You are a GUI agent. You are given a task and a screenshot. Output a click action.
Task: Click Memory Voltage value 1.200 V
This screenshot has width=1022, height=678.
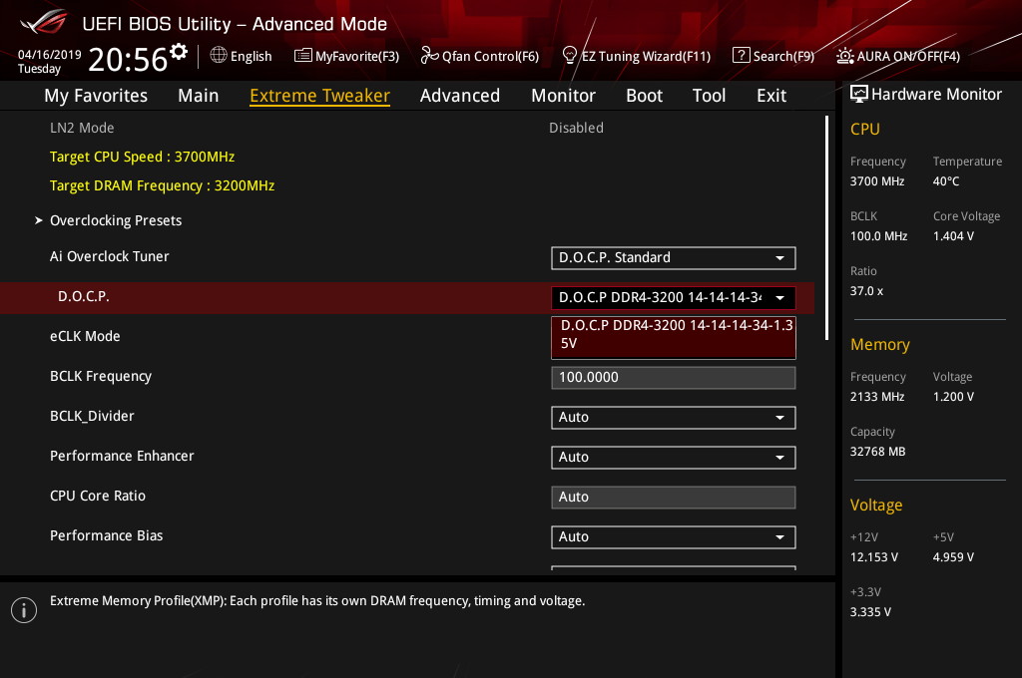click(953, 397)
